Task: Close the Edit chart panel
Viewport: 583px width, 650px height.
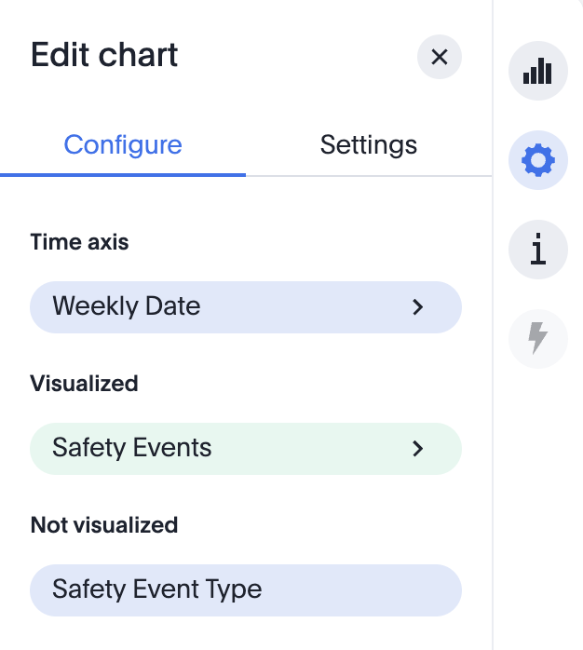Action: point(440,57)
